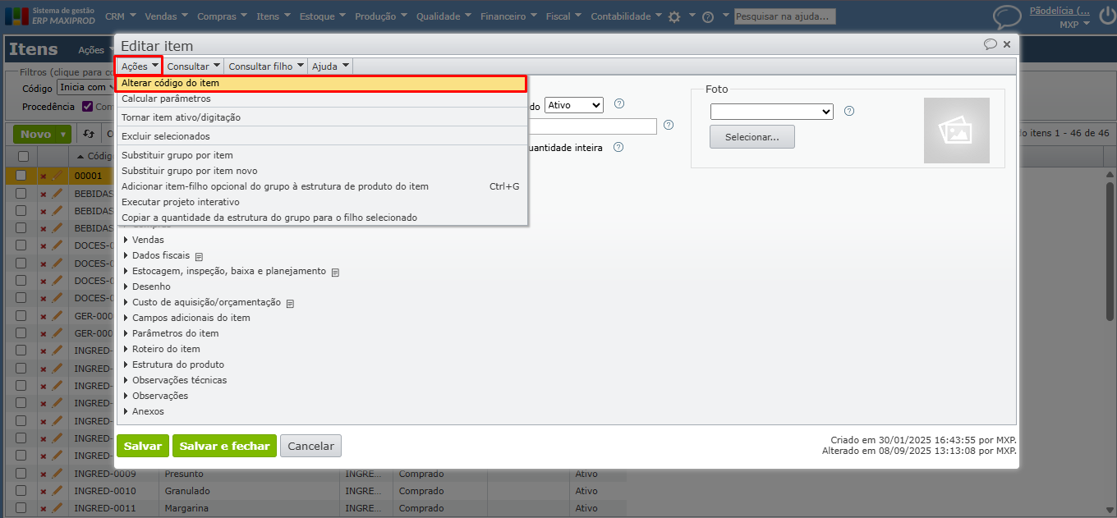Click the photo placeholder thumbnail

click(956, 131)
